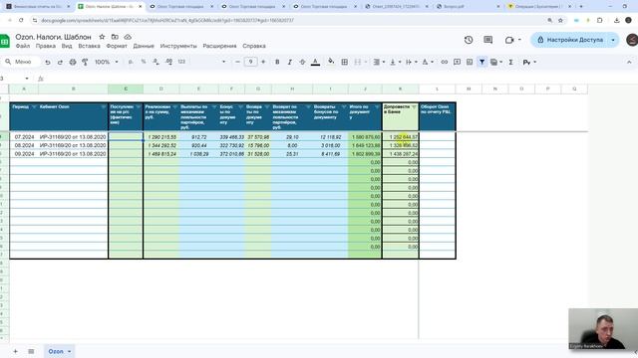The height and width of the screenshot is (358, 638).
Task: Click the Insert comment icon
Action: [x=457, y=62]
